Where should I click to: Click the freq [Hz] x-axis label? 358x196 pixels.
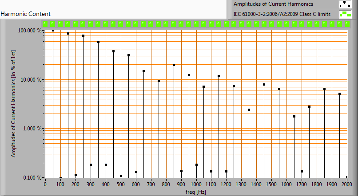click(x=195, y=192)
